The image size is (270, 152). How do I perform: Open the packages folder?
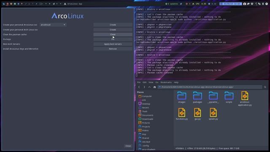(197, 97)
